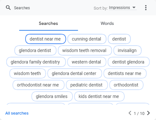Pick the 'pediatric dentist' search chip
The width and height of the screenshot is (156, 120).
pyautogui.click(x=87, y=85)
